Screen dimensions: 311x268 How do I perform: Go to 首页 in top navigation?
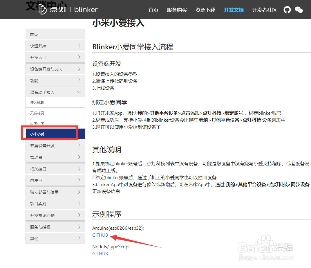point(153,10)
